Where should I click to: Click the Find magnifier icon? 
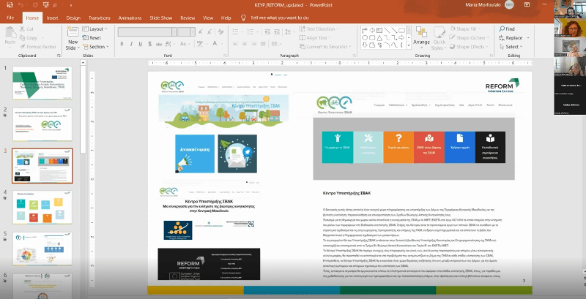502,29
